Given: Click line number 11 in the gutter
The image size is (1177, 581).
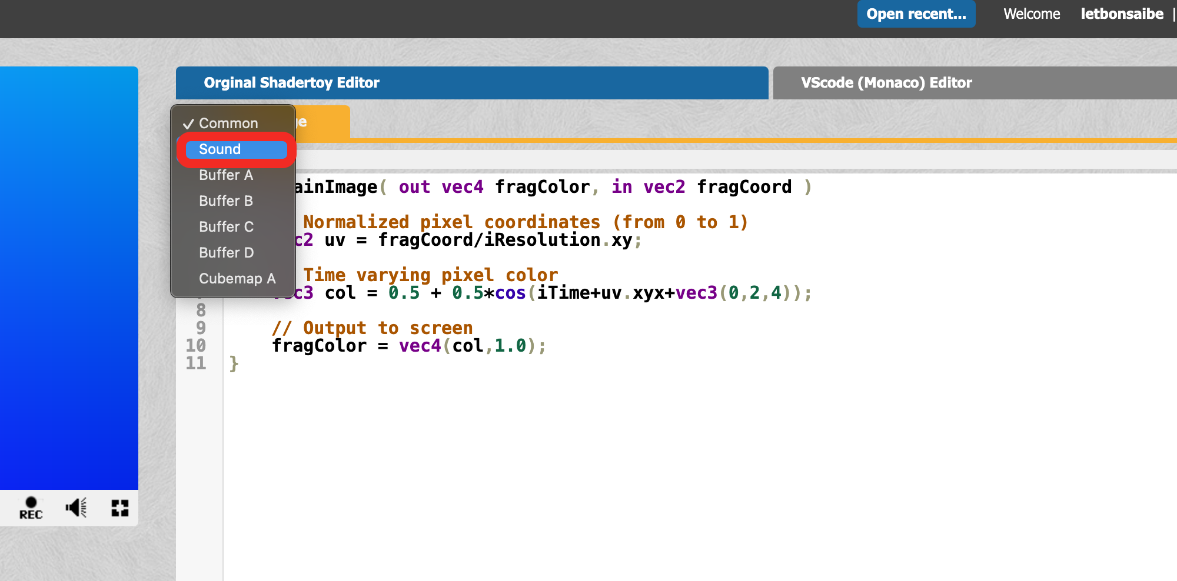Looking at the screenshot, I should pos(196,363).
